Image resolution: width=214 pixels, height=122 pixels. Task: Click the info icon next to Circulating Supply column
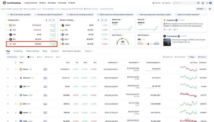(160, 63)
